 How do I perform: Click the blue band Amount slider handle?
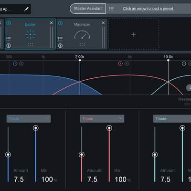click(8, 154)
